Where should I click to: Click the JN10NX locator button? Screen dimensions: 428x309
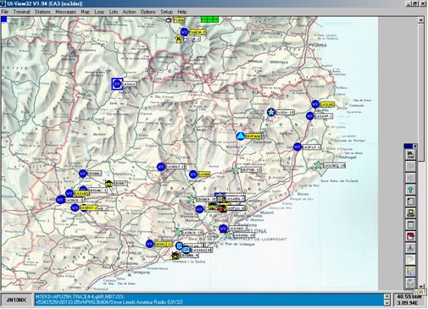(16, 300)
